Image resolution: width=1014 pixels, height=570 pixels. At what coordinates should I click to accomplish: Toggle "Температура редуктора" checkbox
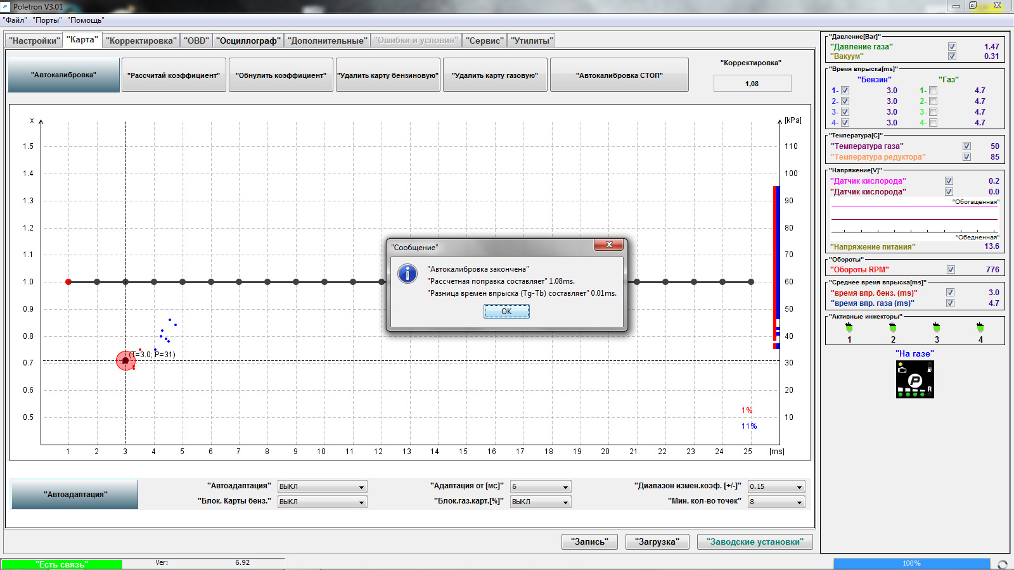pos(966,157)
